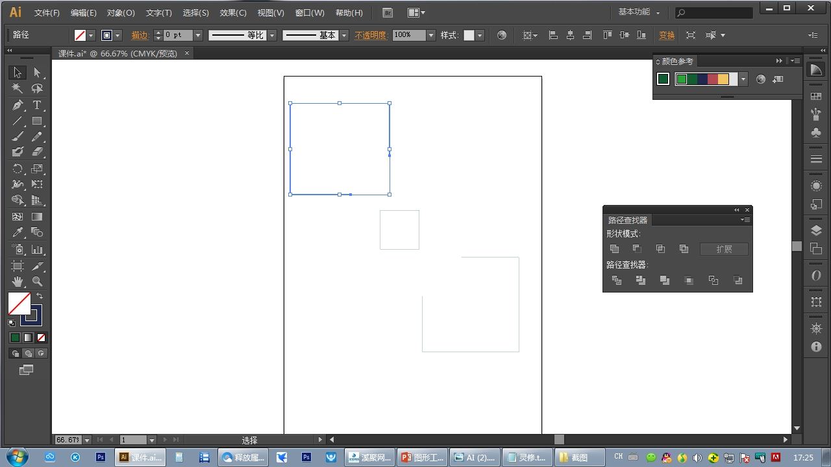Open opacity percentage dropdown

click(x=430, y=36)
